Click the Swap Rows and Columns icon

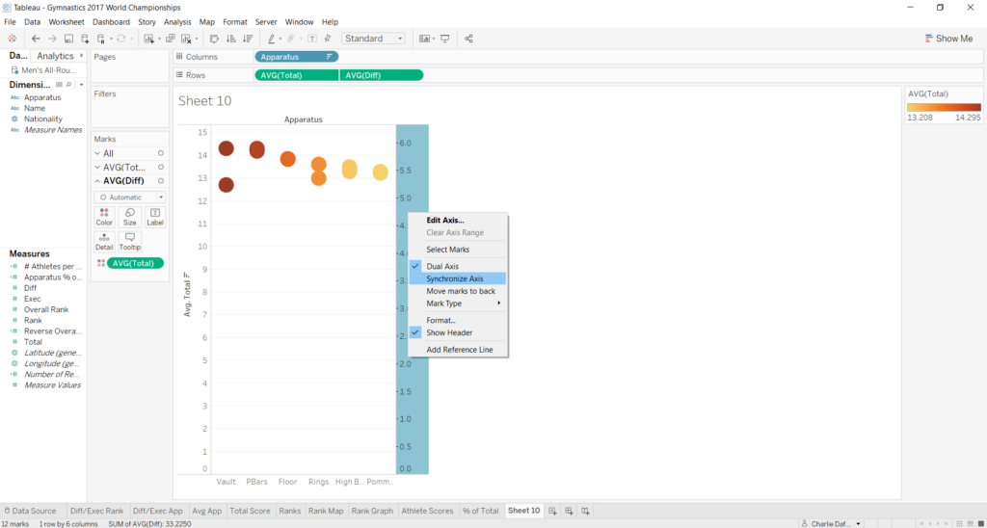tap(214, 39)
